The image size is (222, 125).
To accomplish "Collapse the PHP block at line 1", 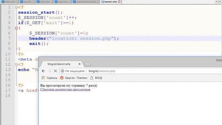I will click(x=16, y=7).
